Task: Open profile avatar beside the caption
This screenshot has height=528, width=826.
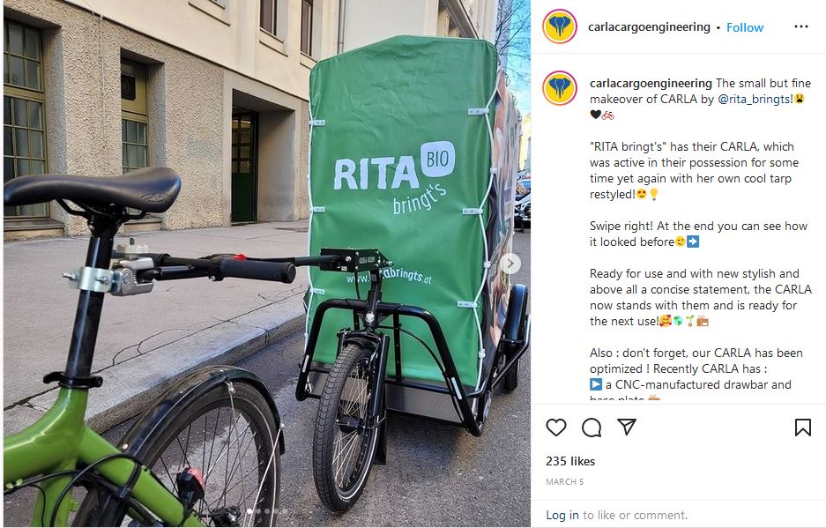Action: pyautogui.click(x=560, y=88)
